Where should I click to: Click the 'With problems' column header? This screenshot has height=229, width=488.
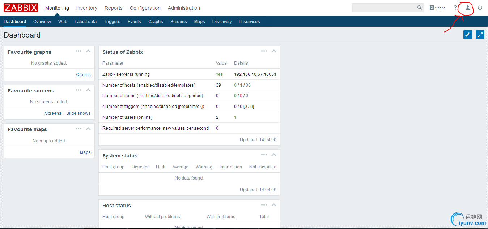click(221, 217)
